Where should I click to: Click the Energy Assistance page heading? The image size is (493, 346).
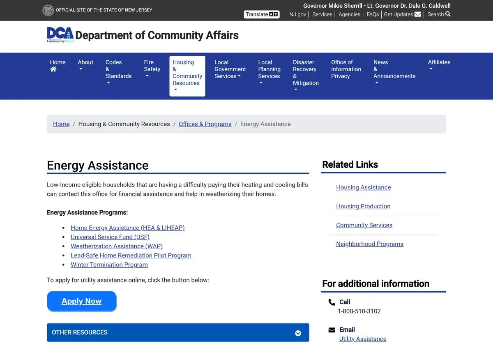click(x=98, y=165)
